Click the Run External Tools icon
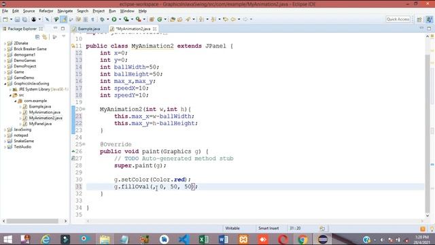 138,19
